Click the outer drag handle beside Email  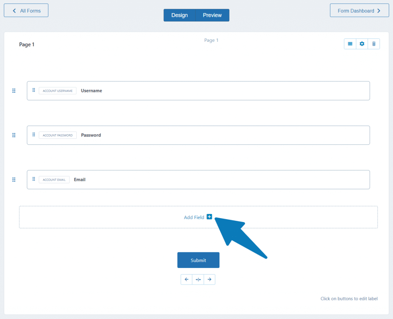[x=14, y=179]
